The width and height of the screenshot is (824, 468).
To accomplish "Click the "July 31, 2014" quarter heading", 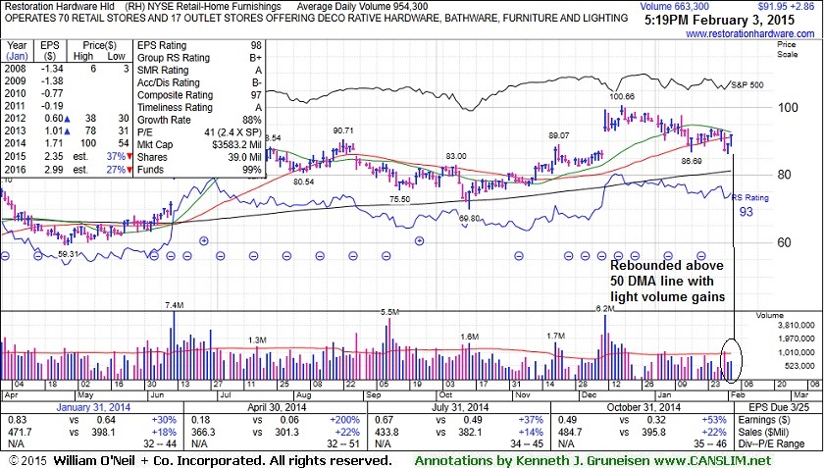I will tap(460, 407).
